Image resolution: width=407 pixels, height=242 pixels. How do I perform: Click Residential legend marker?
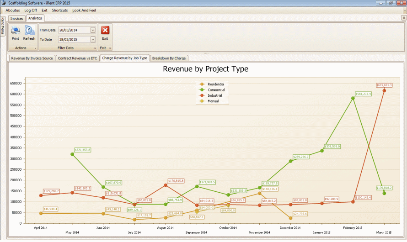[202, 84]
